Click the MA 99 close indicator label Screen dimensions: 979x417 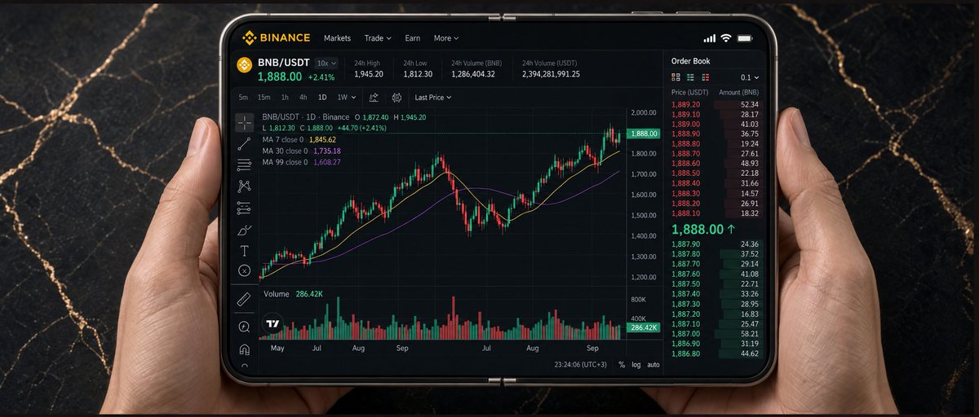285,162
